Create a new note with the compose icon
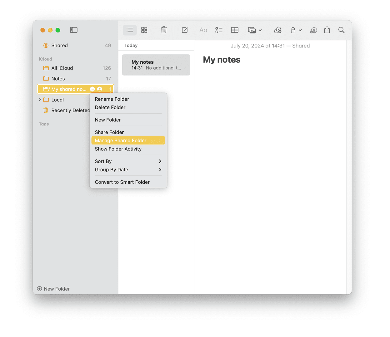Image resolution: width=390 pixels, height=337 pixels. click(x=185, y=30)
